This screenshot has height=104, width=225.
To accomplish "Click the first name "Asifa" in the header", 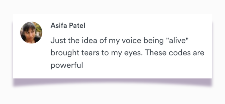I will [57, 26].
